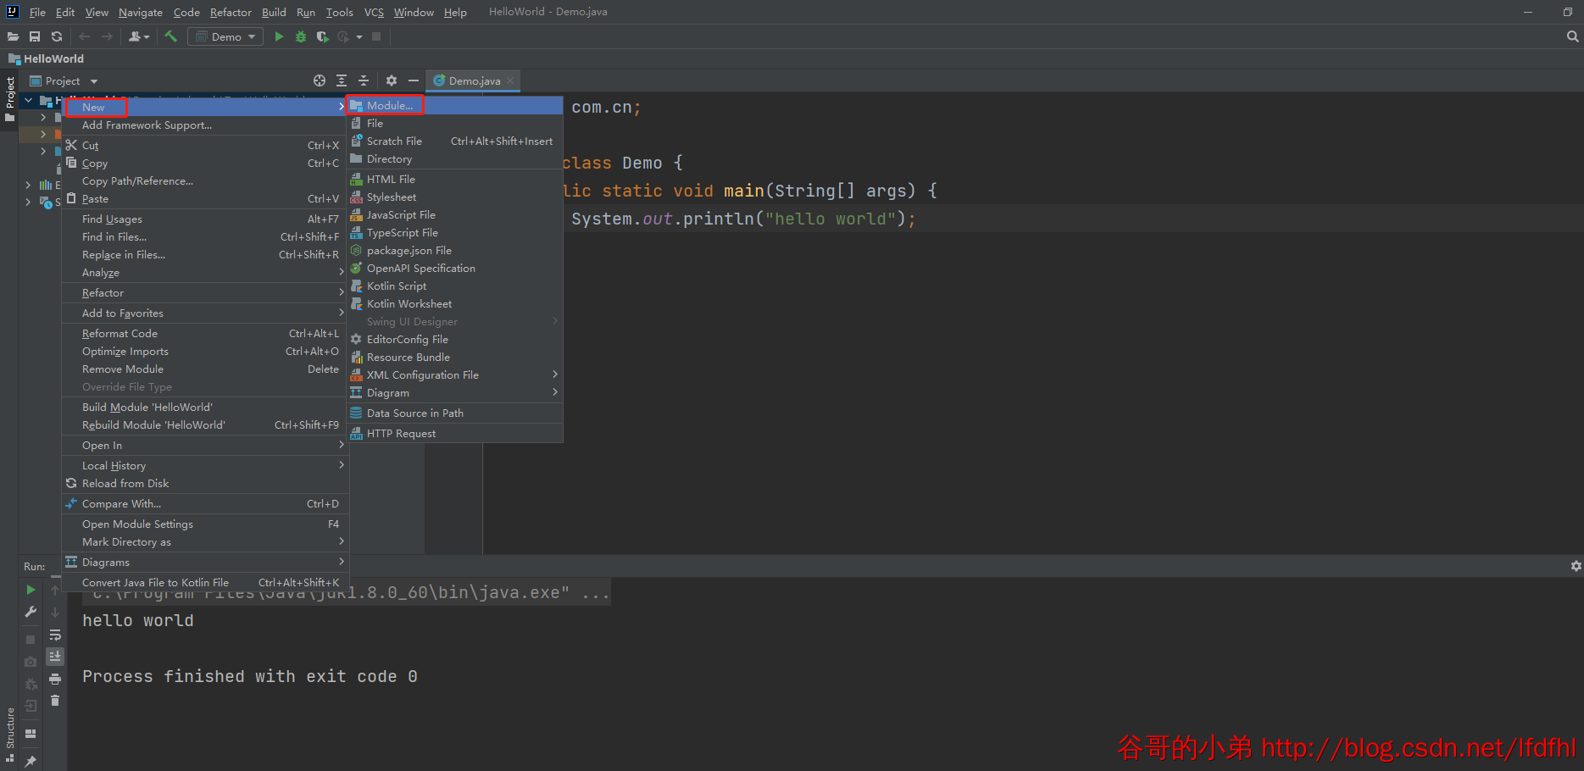Click the Search Everywhere magnifier icon
This screenshot has width=1584, height=771.
1573,36
